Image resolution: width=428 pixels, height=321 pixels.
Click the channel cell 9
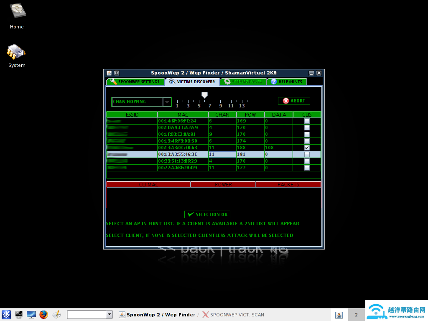pyautogui.click(x=222, y=134)
